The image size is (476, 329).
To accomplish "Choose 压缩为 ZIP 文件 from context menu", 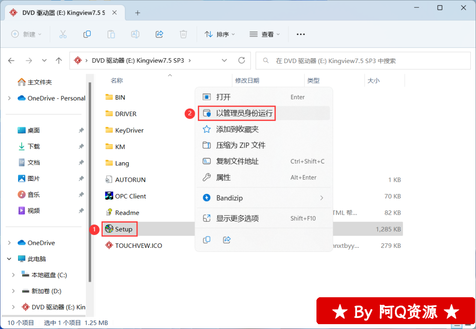I will [x=264, y=145].
